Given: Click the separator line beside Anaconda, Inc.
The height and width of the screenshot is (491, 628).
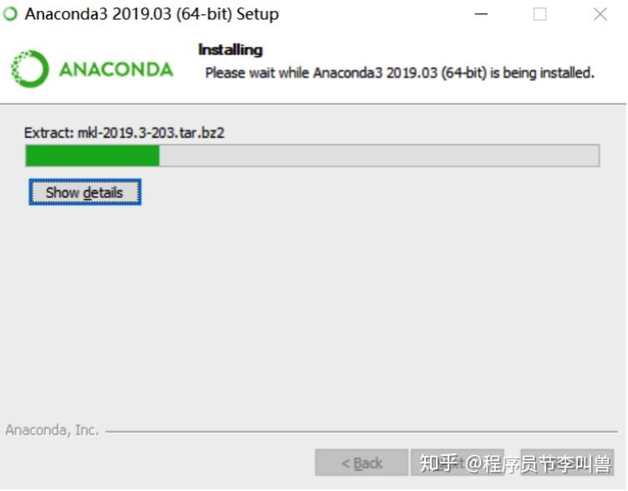Looking at the screenshot, I should [x=362, y=432].
